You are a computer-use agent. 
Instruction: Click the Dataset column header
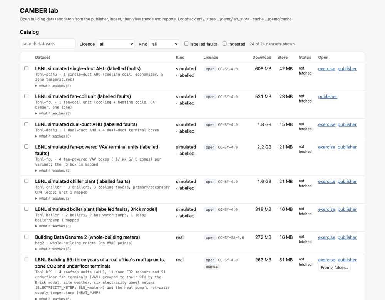42,58
